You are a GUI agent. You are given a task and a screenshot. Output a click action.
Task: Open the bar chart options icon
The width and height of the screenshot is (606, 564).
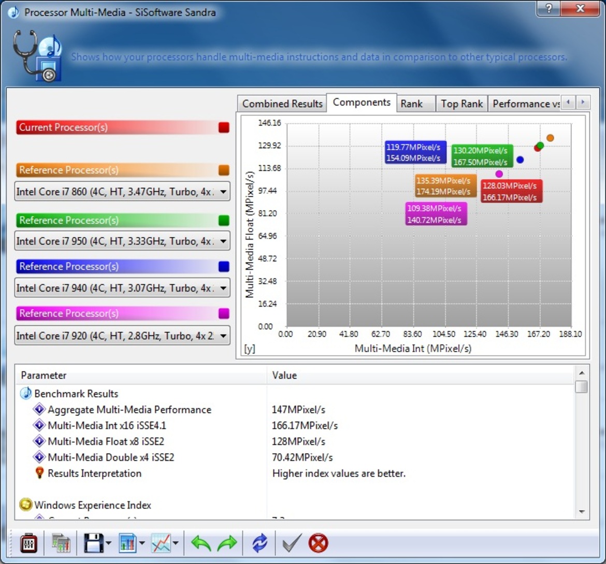click(x=128, y=543)
